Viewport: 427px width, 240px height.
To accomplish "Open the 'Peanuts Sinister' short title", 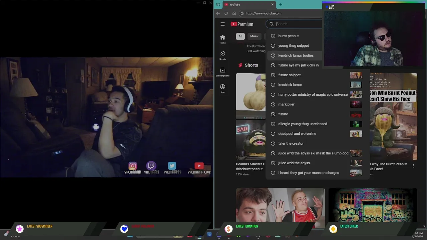I will coord(251,166).
